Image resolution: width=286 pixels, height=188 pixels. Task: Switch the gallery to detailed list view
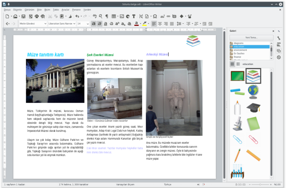238,64
